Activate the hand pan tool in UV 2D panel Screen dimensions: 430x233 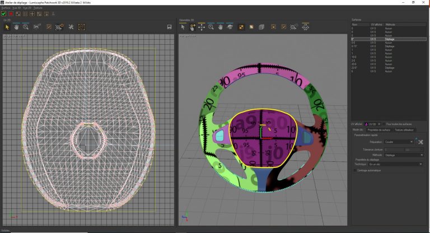[17, 26]
